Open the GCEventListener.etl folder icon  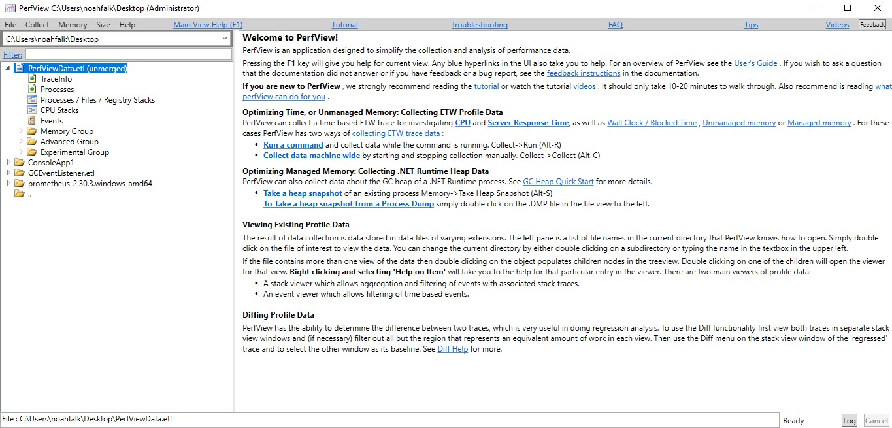[19, 173]
